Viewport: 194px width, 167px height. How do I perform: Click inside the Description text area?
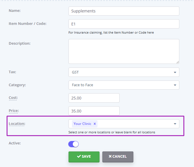(124, 51)
